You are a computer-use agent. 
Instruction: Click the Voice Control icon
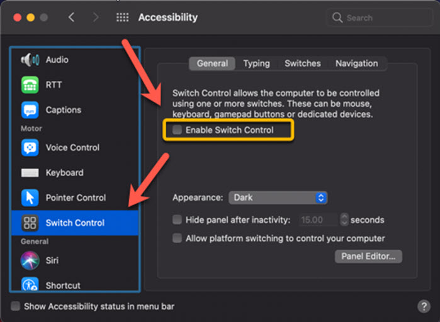pos(30,147)
